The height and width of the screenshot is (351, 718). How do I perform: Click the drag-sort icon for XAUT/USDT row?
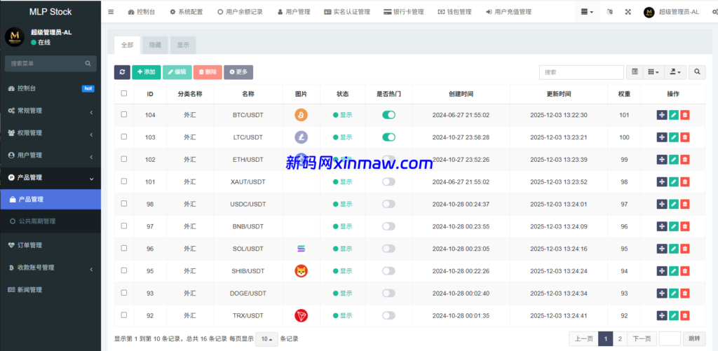click(x=662, y=181)
